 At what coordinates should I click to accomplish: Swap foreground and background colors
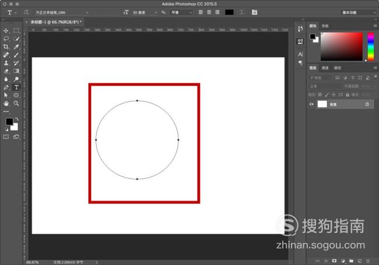17,119
